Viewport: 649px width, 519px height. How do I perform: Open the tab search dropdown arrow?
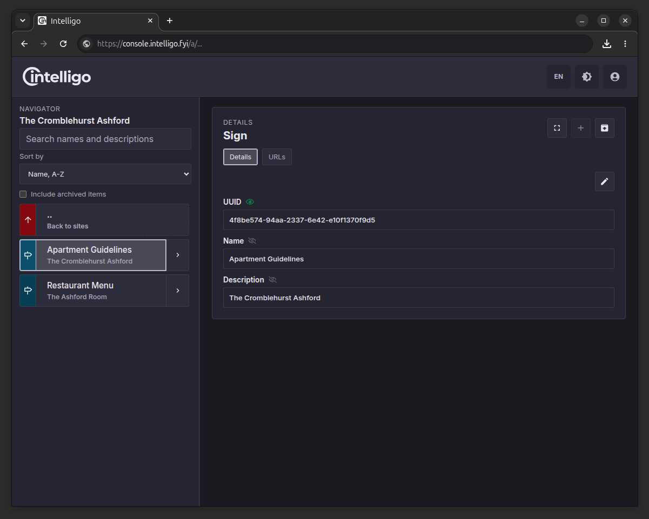point(23,21)
